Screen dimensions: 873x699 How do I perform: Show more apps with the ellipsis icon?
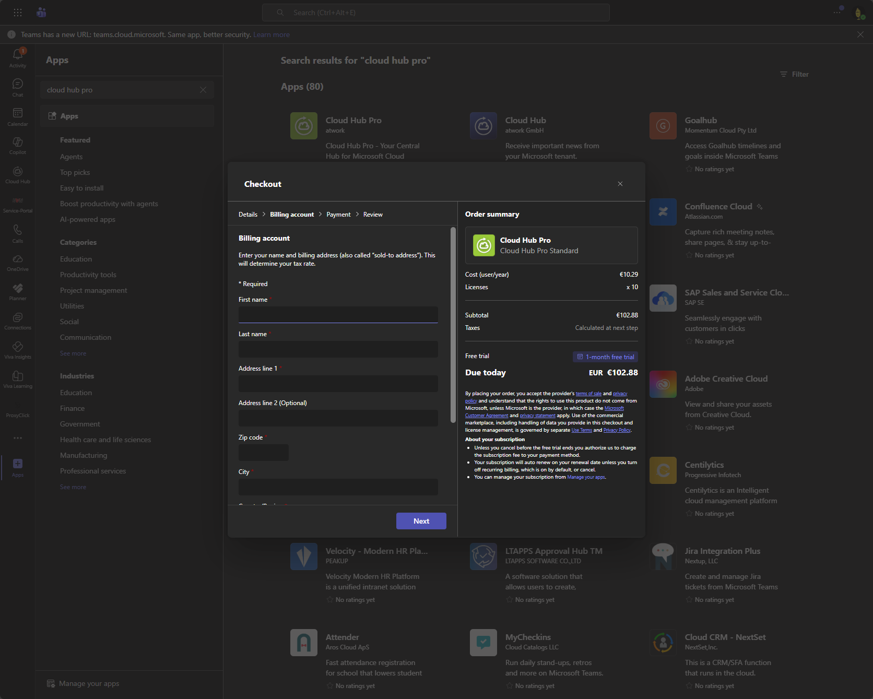coord(18,438)
